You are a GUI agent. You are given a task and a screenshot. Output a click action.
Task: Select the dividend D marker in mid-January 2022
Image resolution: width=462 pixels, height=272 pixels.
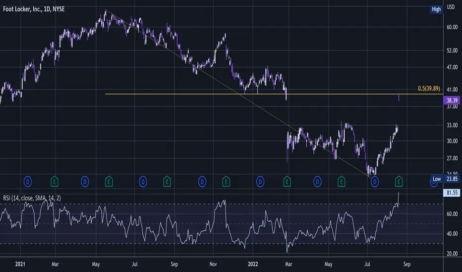260,181
